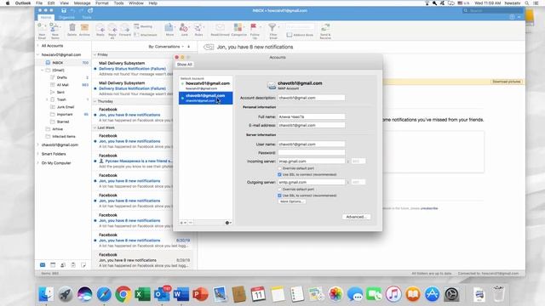Collapse the [Gmail] folder group
This screenshot has height=306, width=545.
[x=43, y=70]
